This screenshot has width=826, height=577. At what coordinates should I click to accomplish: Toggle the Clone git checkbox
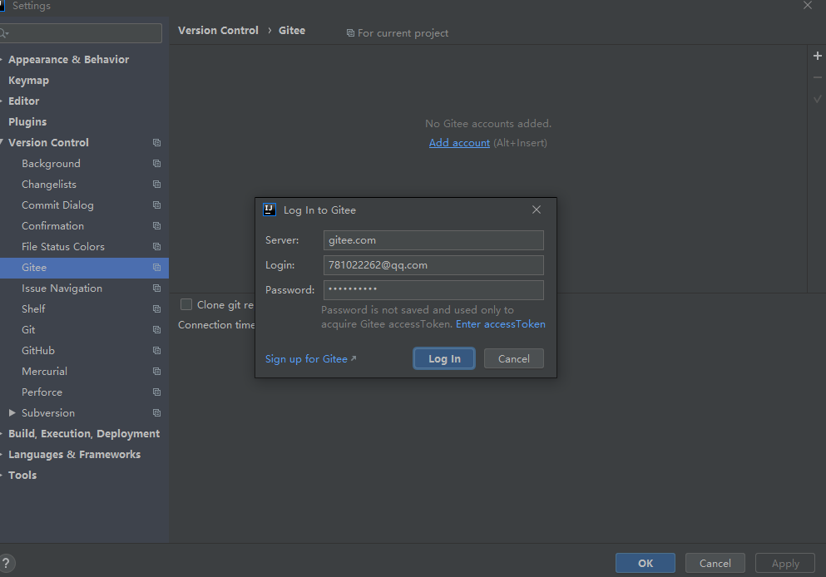point(186,304)
